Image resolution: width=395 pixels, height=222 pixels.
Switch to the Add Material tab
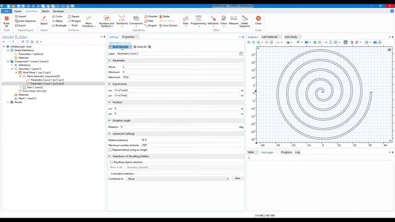[269, 37]
